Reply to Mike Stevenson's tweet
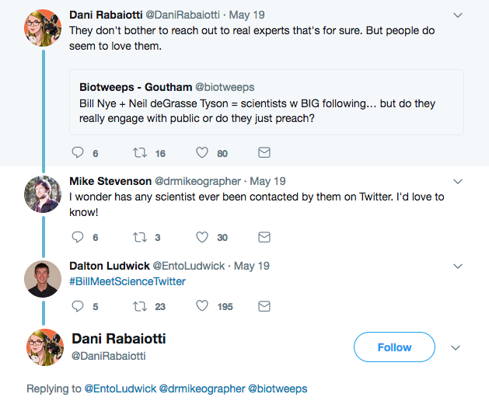Screen dimensions: 489x401 click(x=77, y=237)
